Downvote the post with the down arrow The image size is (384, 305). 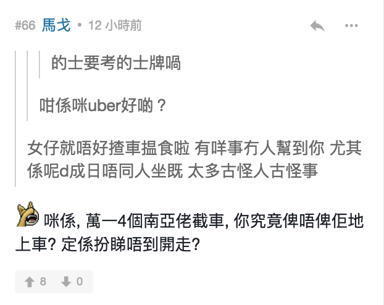65,282
